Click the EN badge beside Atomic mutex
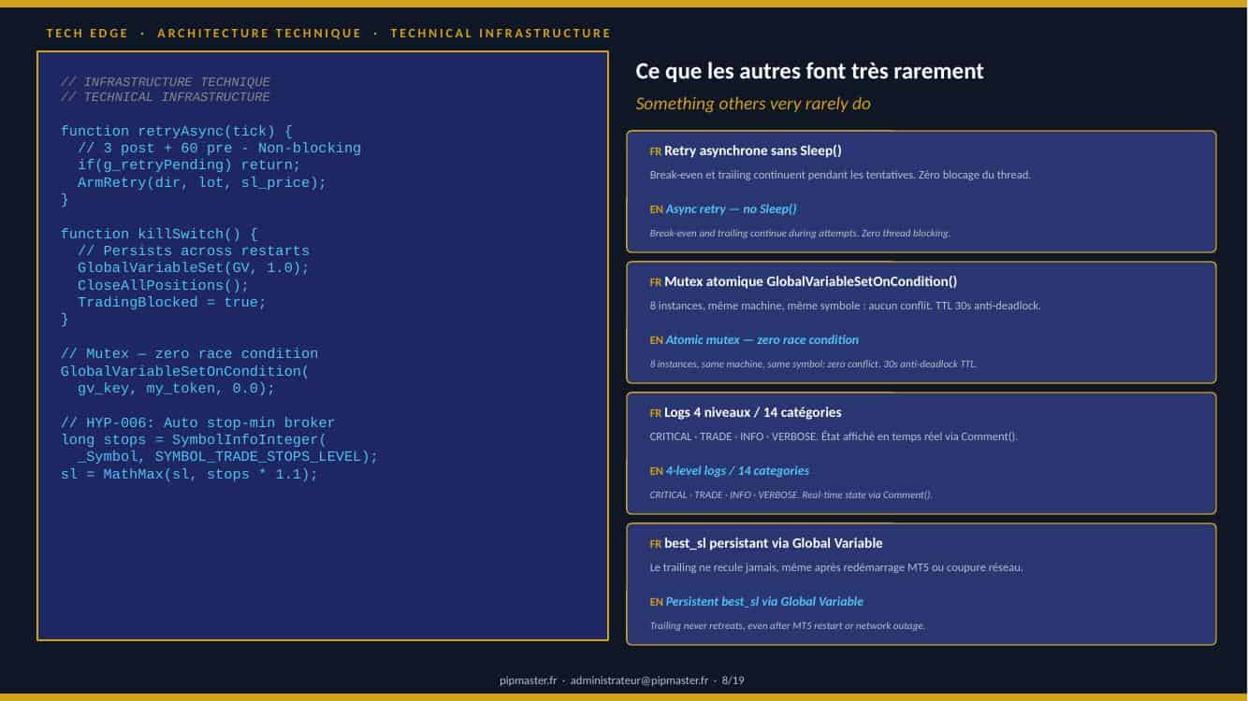 click(656, 340)
